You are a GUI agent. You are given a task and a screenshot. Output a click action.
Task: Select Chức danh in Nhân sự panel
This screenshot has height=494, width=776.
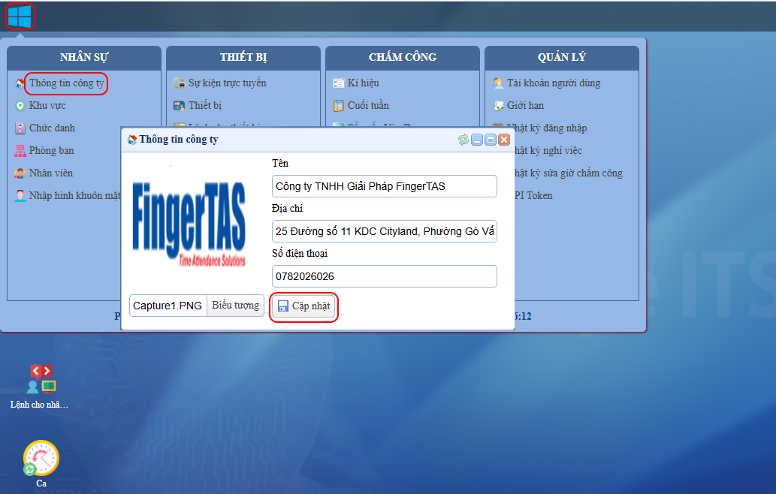pos(51,128)
